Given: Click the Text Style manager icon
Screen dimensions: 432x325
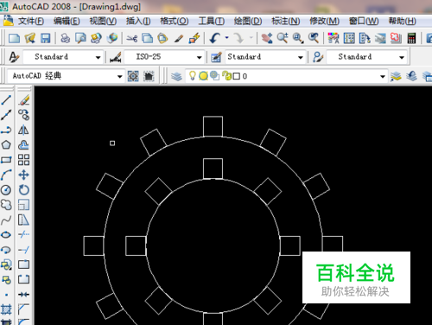Looking at the screenshot, I should [x=14, y=57].
